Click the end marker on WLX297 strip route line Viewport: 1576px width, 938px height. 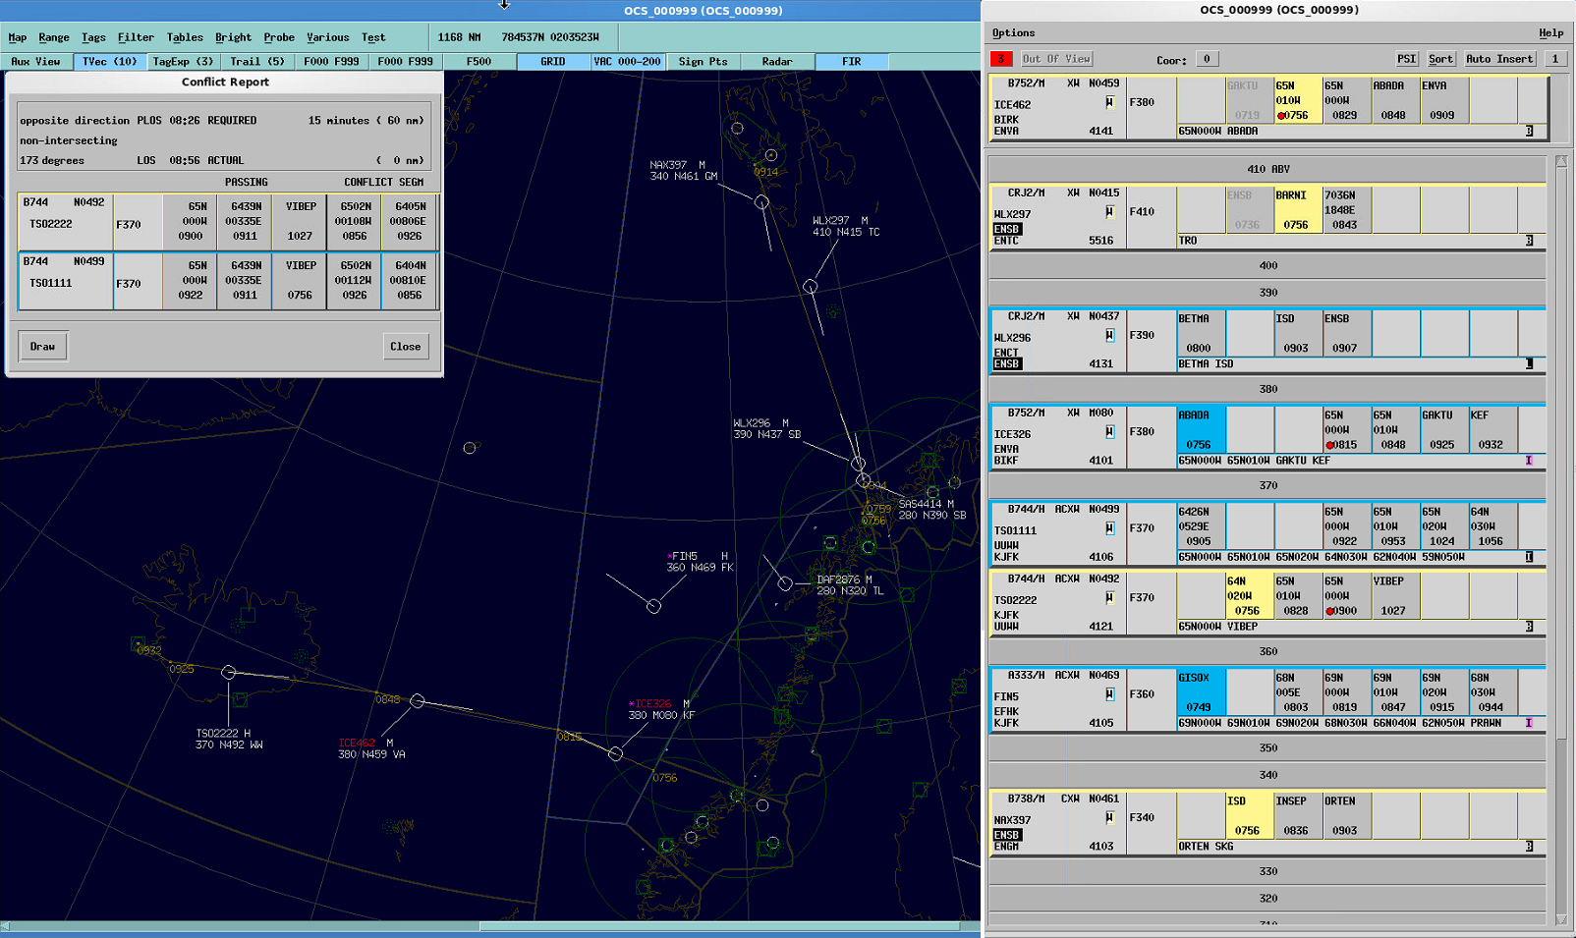pos(1529,241)
